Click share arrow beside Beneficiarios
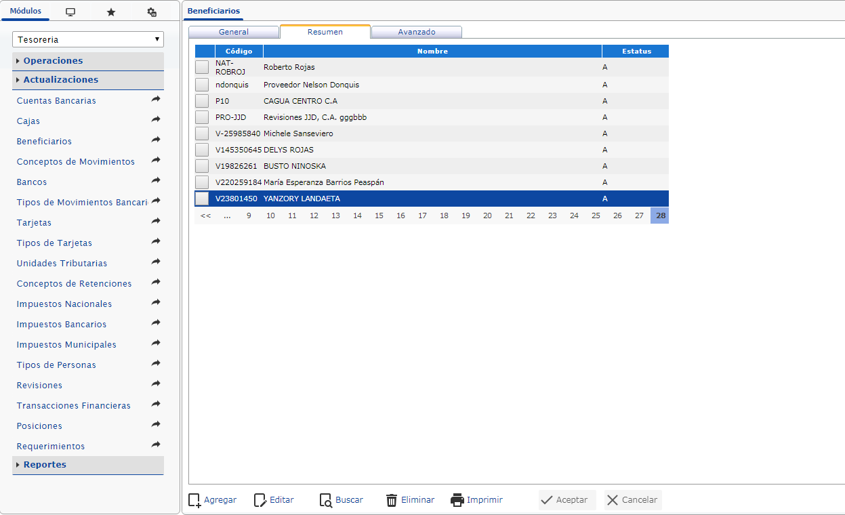Image resolution: width=845 pixels, height=515 pixels. [x=156, y=140]
